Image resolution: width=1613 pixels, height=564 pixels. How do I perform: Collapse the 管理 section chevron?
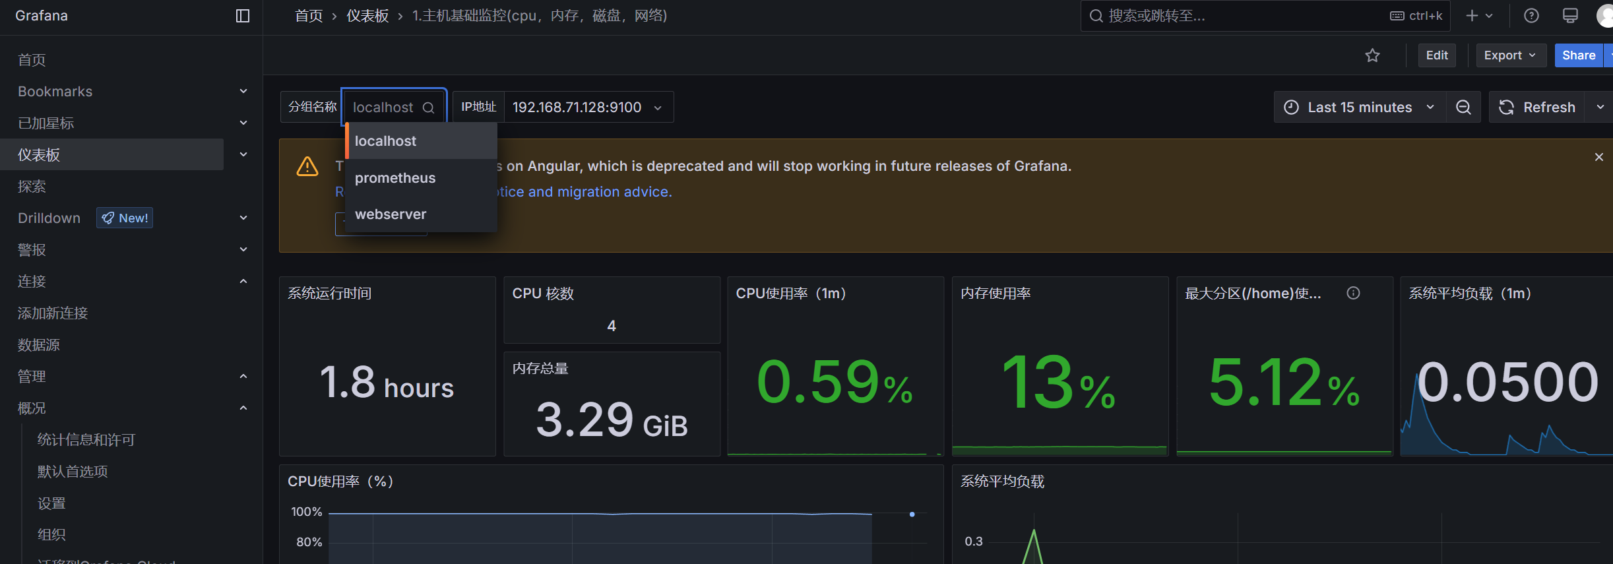coord(243,376)
